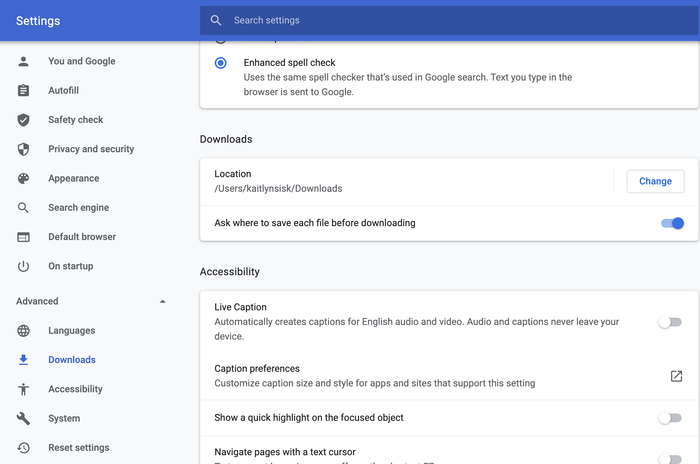Click the Settings title in header

(38, 21)
